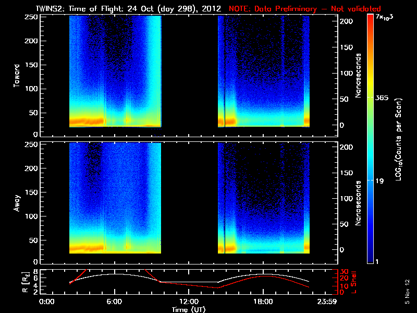The image size is (417, 313).
Task: Click the 'LOG10(Counts per Scan)' color bar label
Action: point(398,138)
